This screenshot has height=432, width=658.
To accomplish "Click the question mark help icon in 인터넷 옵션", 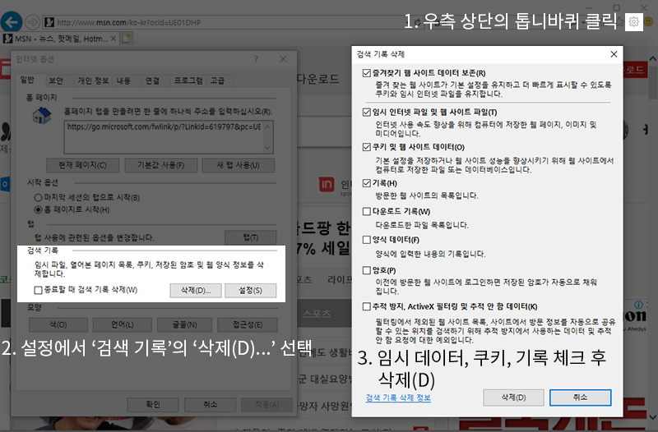I will coord(257,60).
